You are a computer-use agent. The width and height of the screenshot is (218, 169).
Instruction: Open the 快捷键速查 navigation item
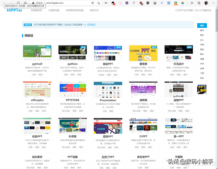[37, 11]
